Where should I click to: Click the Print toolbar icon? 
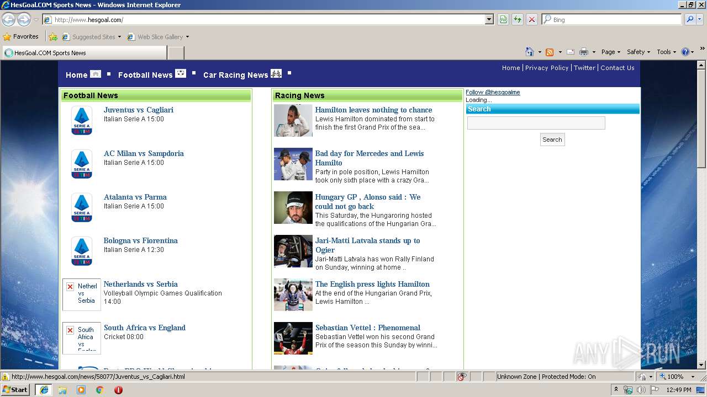[x=584, y=52]
